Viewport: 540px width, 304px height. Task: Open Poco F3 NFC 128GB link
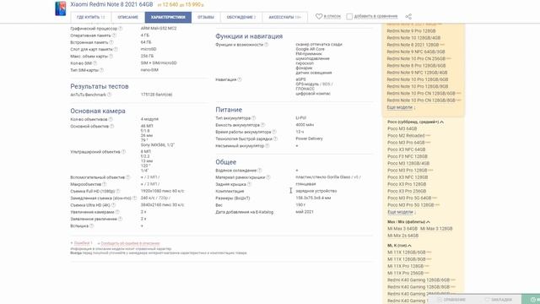(408, 156)
